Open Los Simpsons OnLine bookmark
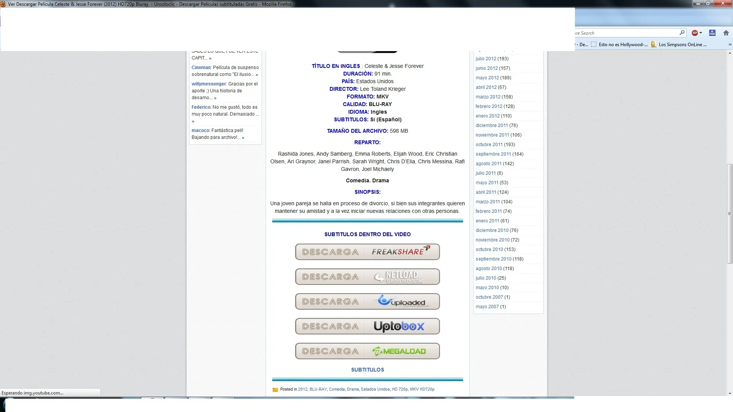This screenshot has width=733, height=412. [x=678, y=44]
